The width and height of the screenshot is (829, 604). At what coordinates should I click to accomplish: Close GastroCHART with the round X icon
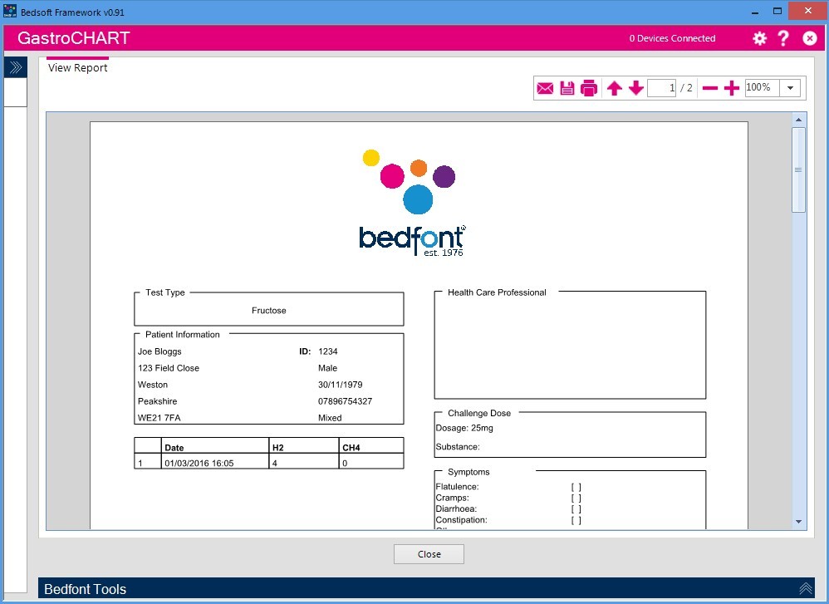coord(809,38)
